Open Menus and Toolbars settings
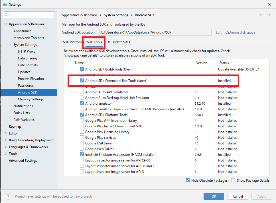 point(29,38)
